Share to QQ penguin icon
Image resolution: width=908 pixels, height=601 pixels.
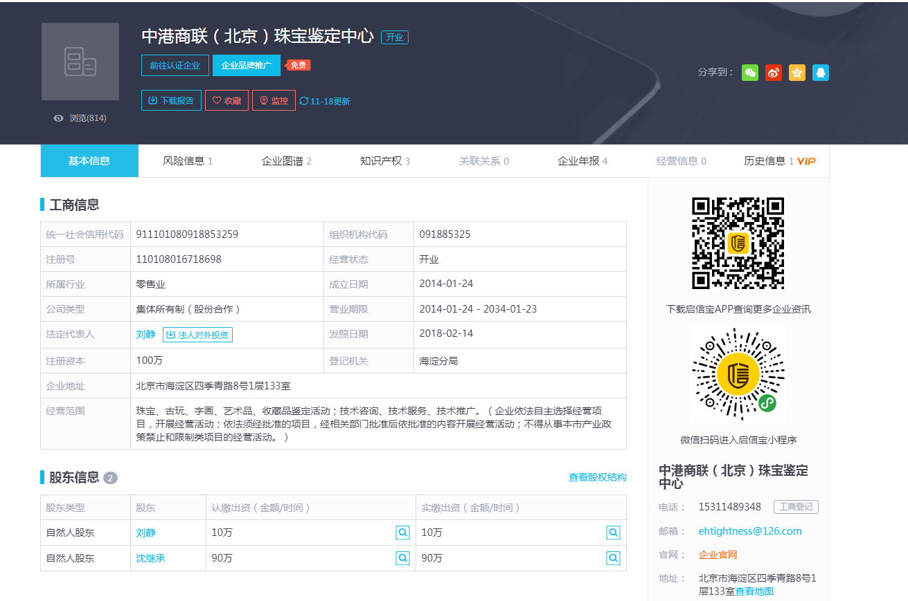[821, 73]
